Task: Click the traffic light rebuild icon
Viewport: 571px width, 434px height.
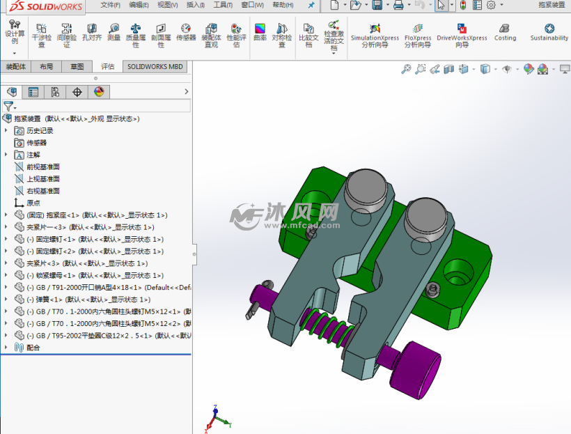Action: click(x=462, y=6)
